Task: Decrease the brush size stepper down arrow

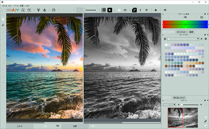Action: point(84,11)
